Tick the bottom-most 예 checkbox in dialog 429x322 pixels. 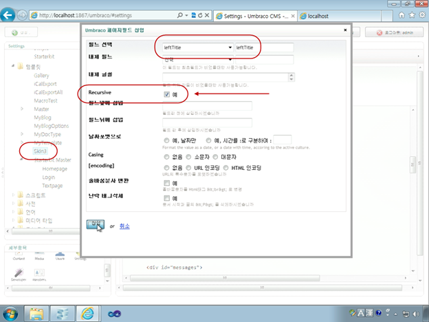166,198
